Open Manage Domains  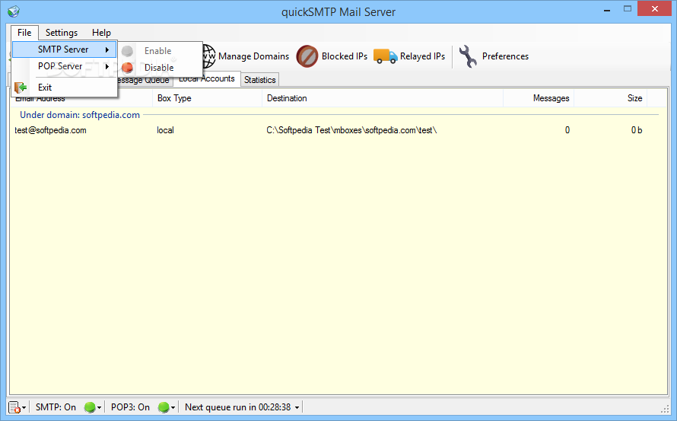[253, 56]
